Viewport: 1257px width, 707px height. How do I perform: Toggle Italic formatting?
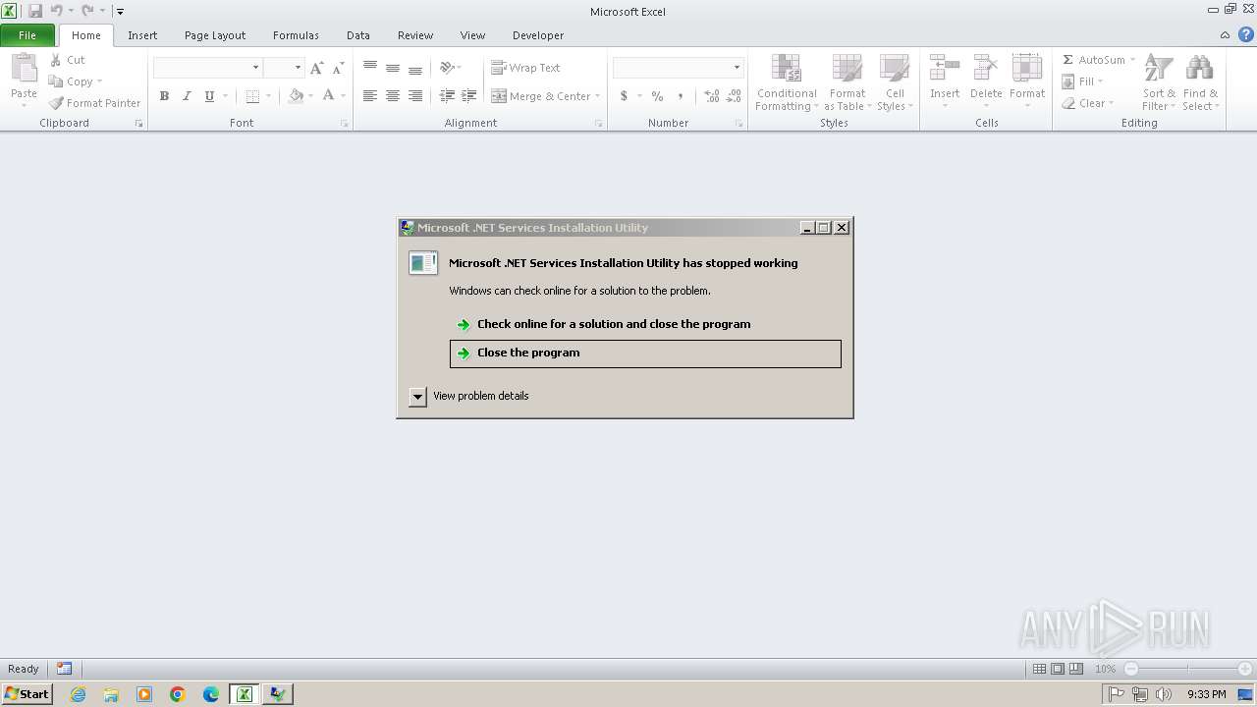[x=187, y=96]
